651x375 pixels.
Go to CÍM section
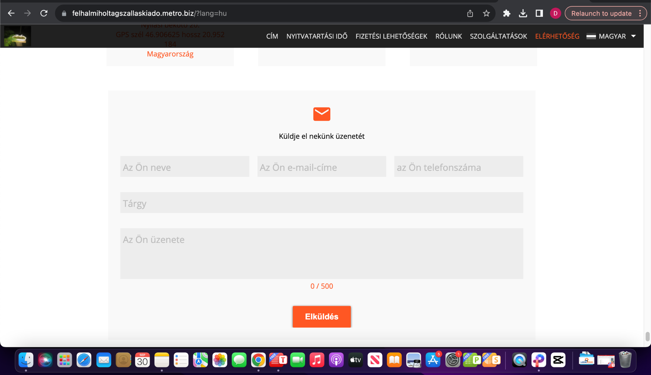[272, 36]
